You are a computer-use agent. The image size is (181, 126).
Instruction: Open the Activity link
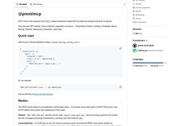(138, 4)
